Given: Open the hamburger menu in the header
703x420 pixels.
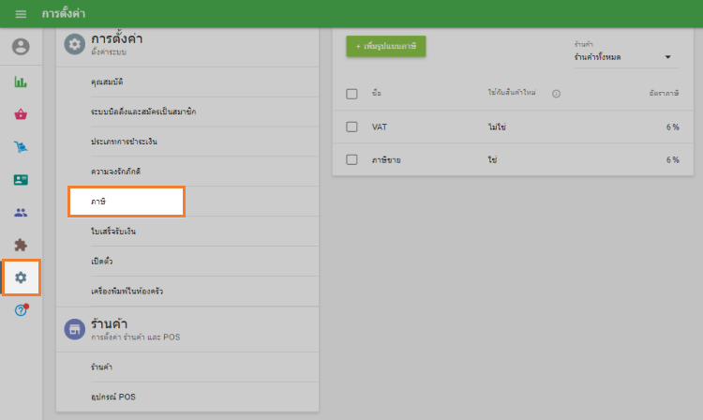Looking at the screenshot, I should (x=21, y=14).
